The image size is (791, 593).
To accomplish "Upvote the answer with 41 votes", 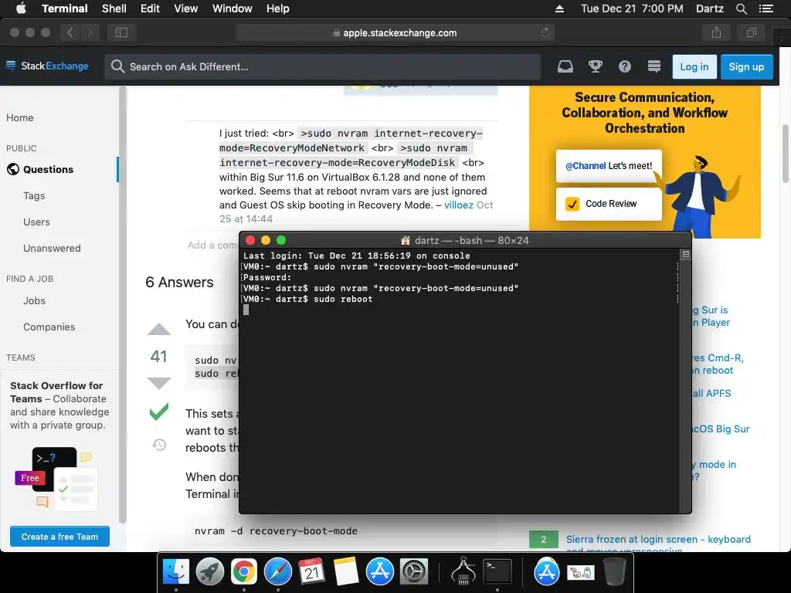I will coord(159,329).
